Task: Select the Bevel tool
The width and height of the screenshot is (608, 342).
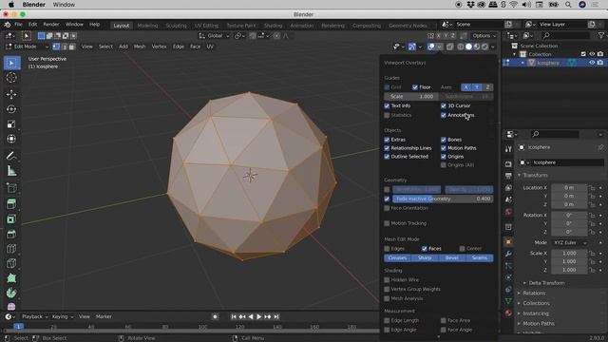Action: (11, 235)
